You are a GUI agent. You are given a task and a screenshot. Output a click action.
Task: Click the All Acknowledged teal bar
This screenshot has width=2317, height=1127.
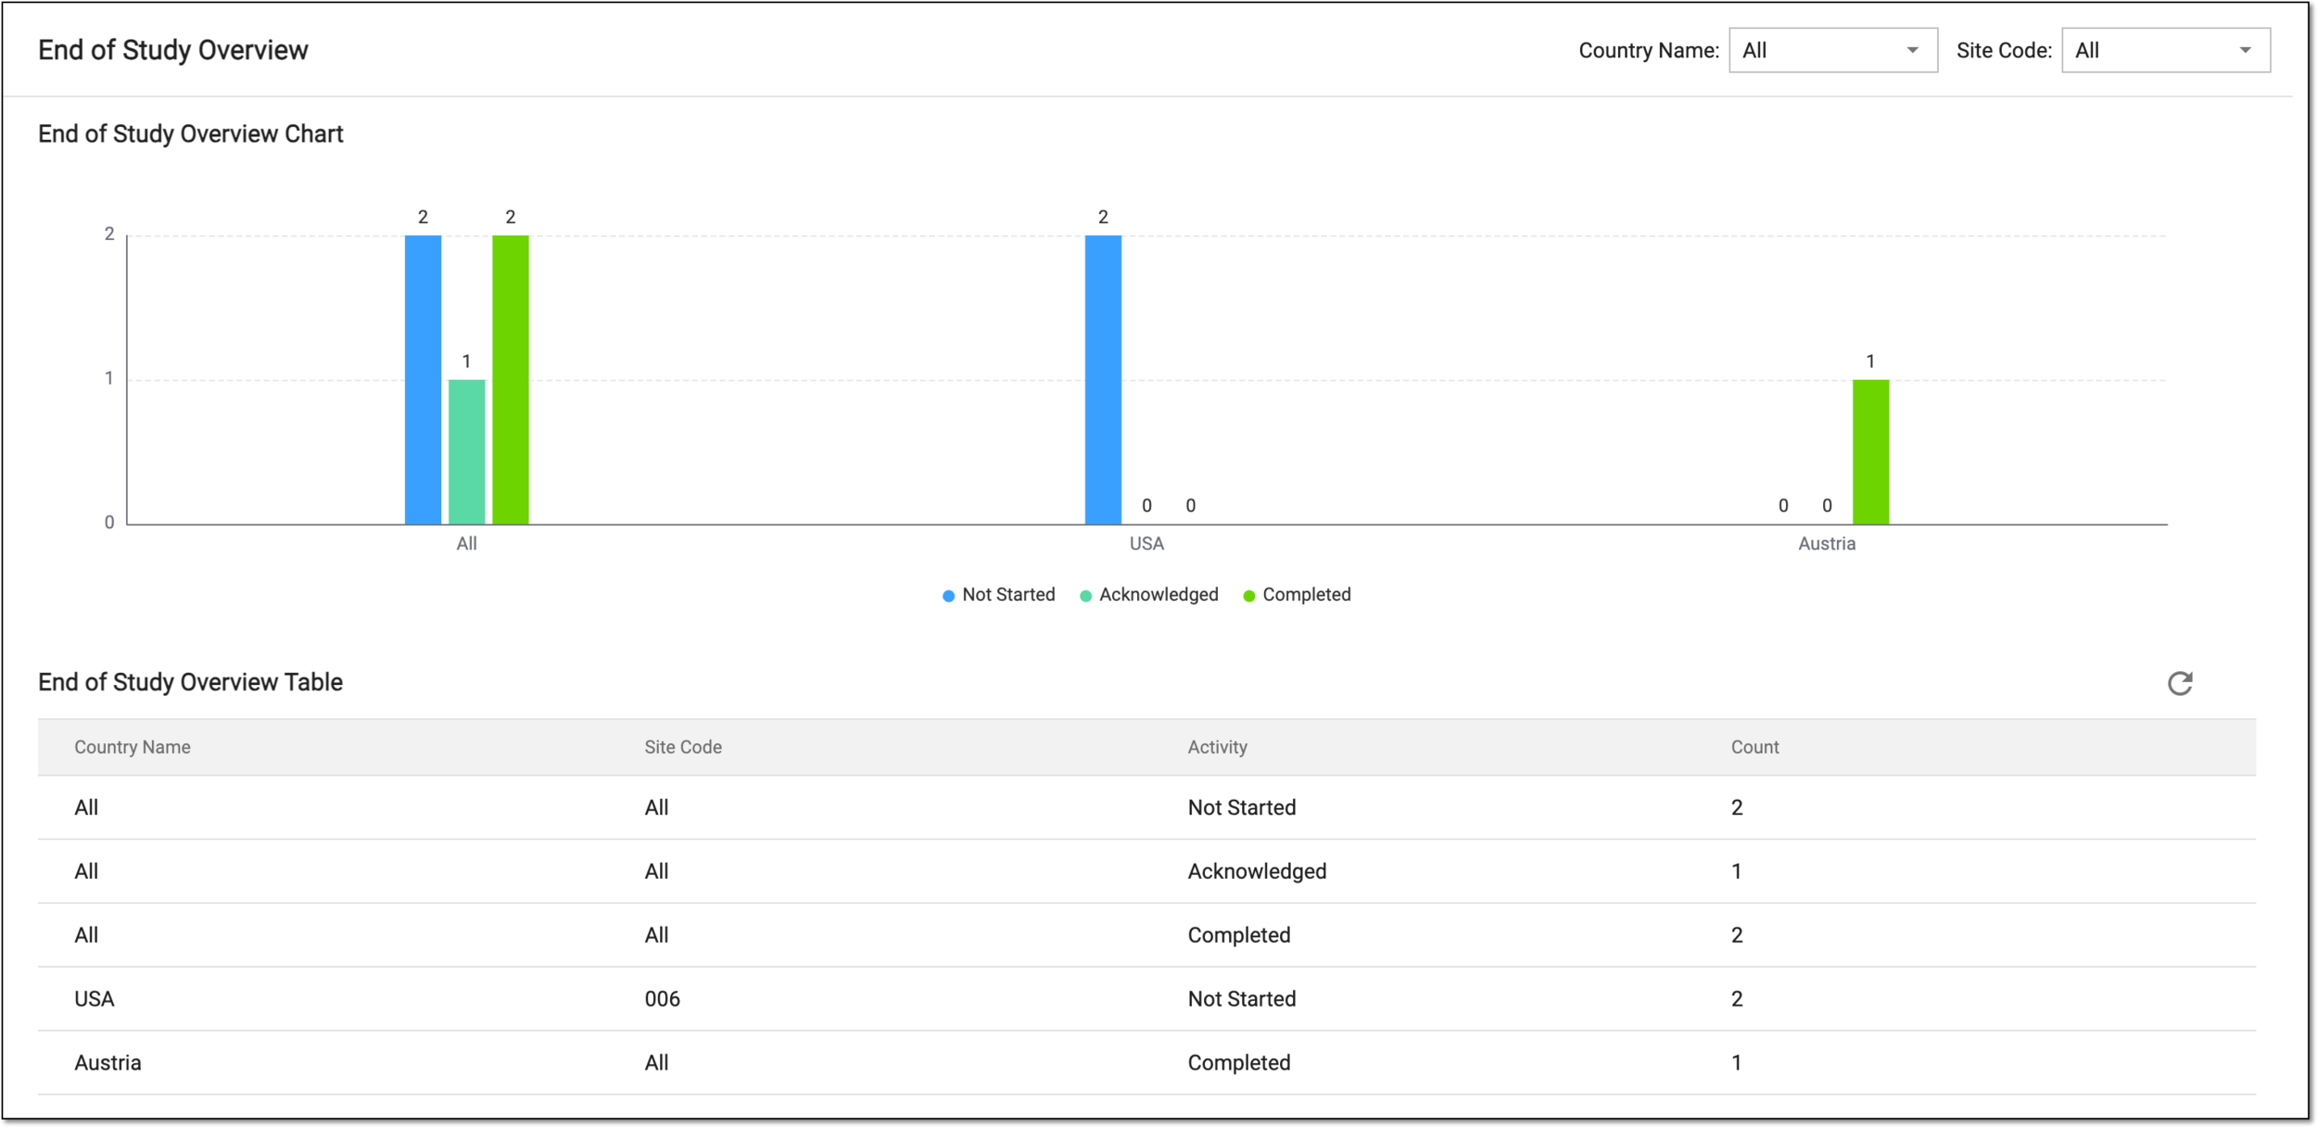(x=466, y=452)
